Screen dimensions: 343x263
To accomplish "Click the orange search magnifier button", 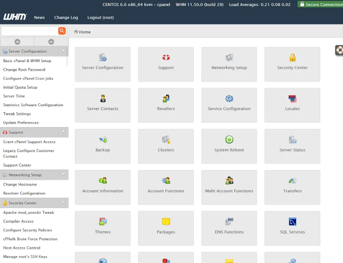I will [x=62, y=31].
